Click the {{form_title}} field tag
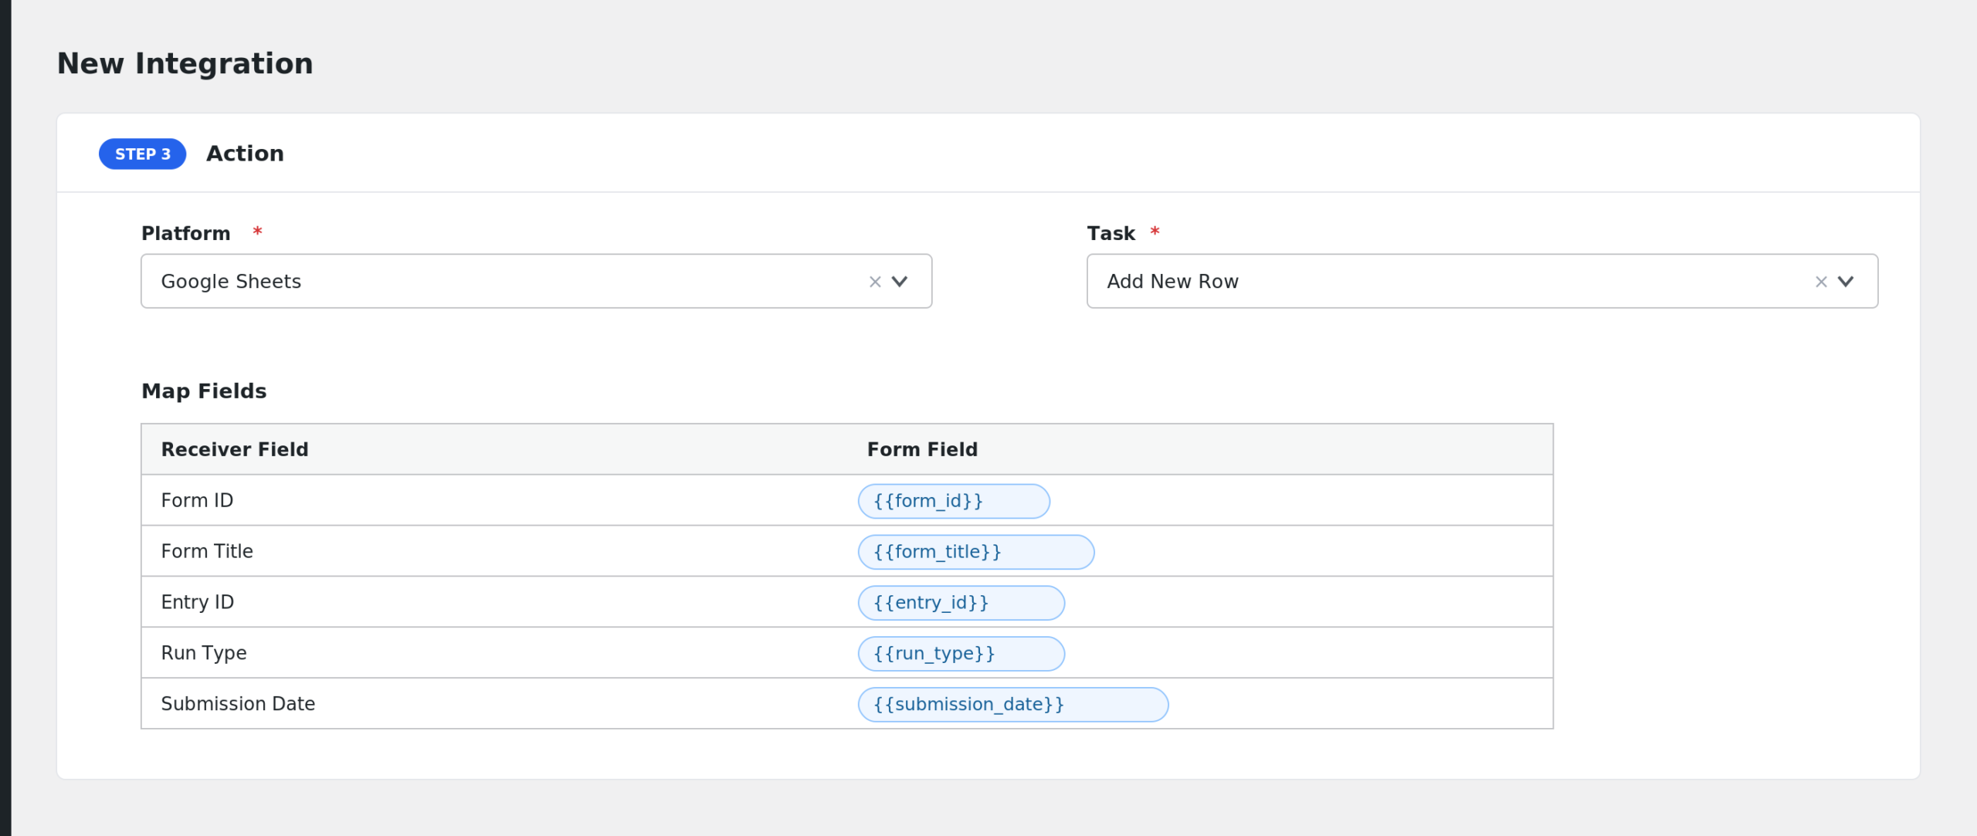Image resolution: width=1977 pixels, height=836 pixels. point(976,552)
